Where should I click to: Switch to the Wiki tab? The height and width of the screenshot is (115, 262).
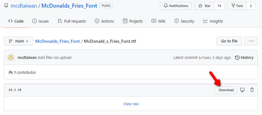point(158,21)
